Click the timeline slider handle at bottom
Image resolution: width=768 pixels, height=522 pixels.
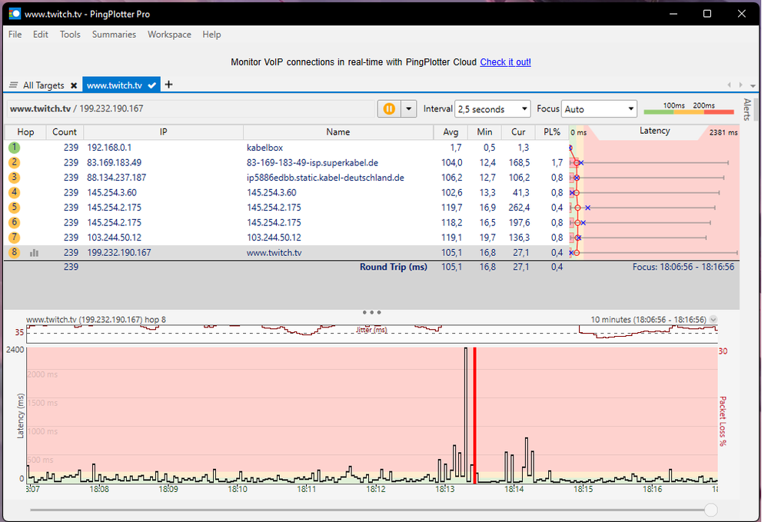[x=711, y=510]
